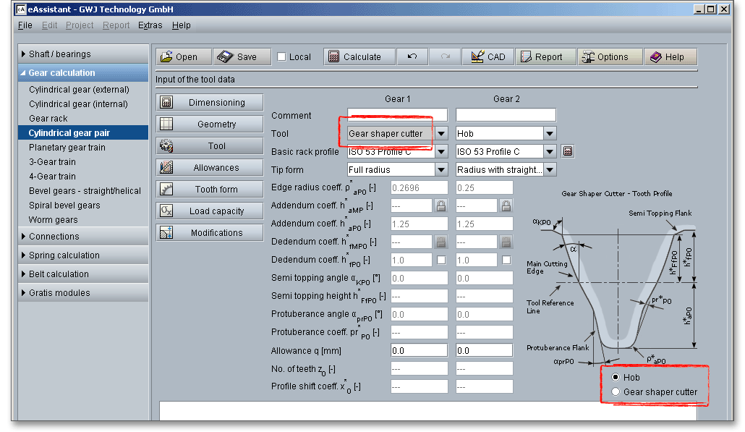Open the CAD export button
This screenshot has height=432, width=745.
coord(488,57)
